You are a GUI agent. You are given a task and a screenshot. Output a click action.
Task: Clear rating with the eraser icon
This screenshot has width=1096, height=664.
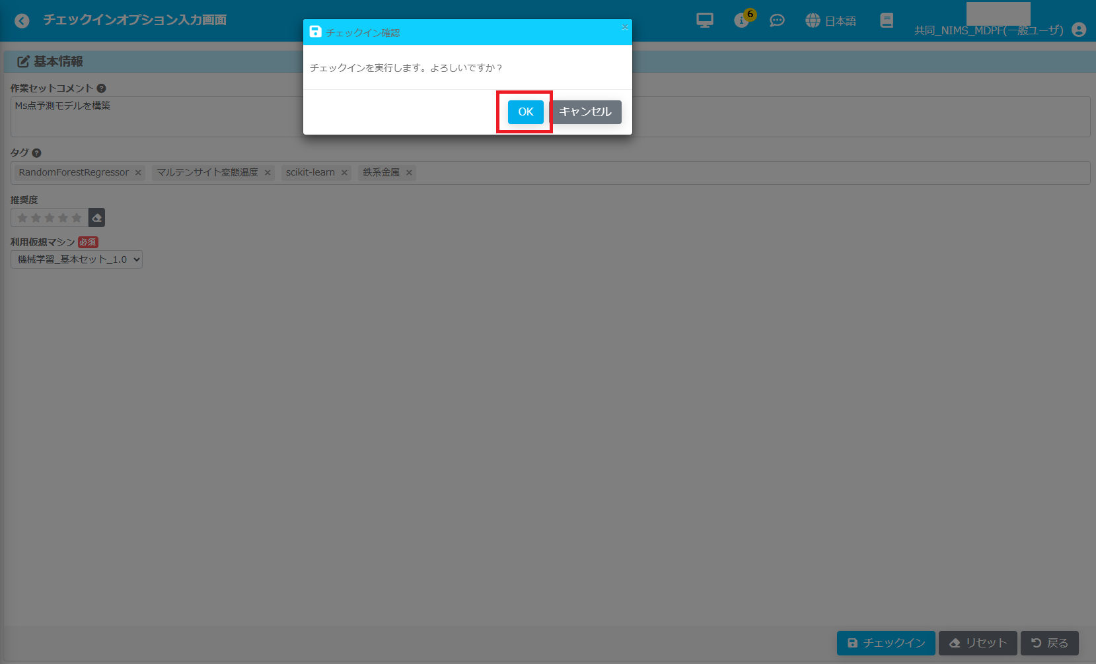click(96, 218)
